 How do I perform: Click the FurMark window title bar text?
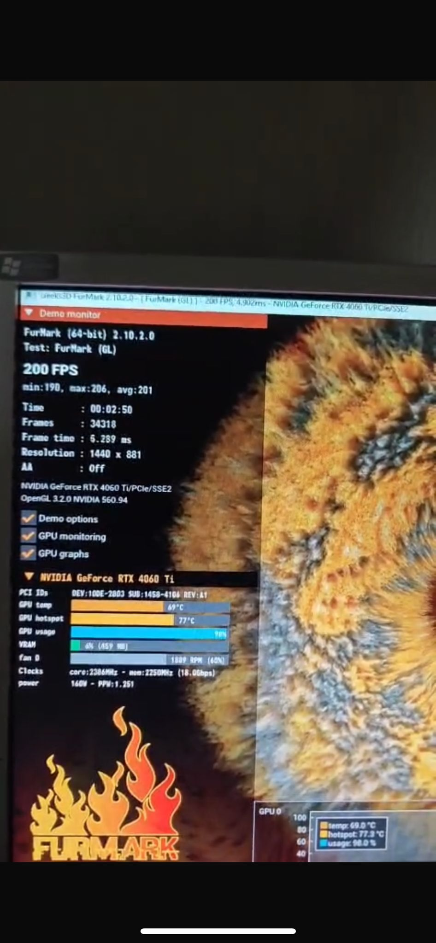pos(224,302)
